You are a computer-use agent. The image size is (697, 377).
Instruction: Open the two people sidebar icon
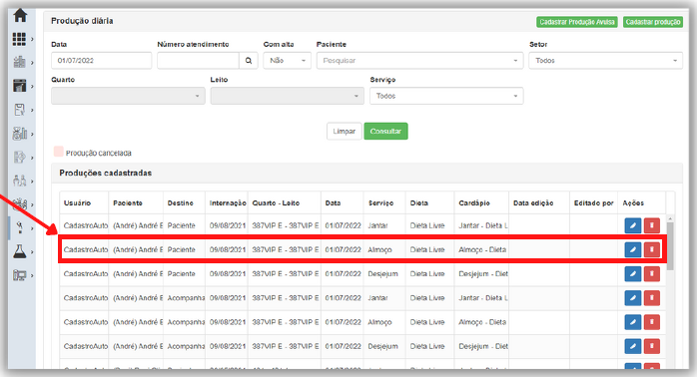click(x=20, y=181)
